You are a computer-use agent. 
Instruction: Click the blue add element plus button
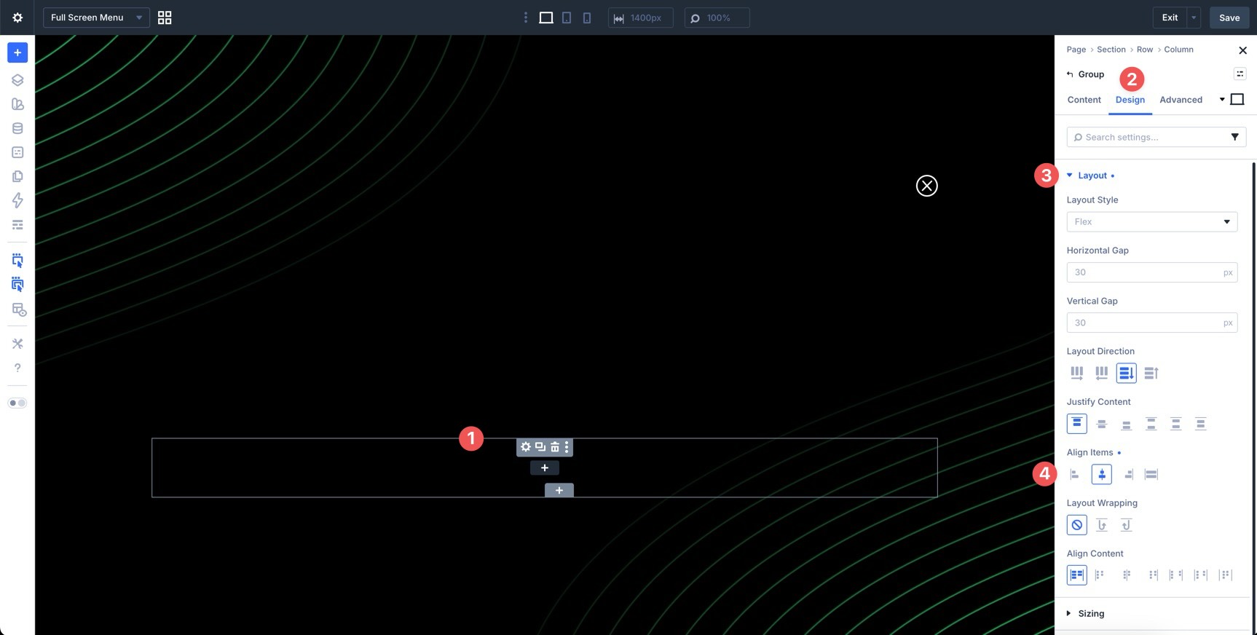(x=17, y=52)
